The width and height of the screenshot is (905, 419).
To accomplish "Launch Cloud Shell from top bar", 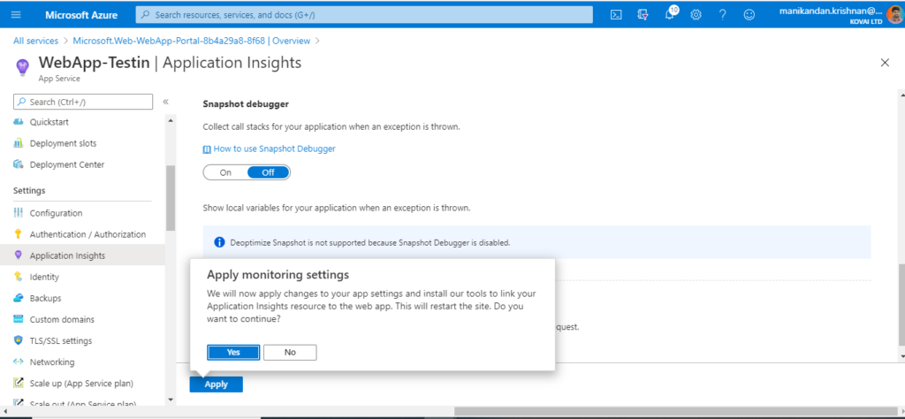I will [616, 15].
